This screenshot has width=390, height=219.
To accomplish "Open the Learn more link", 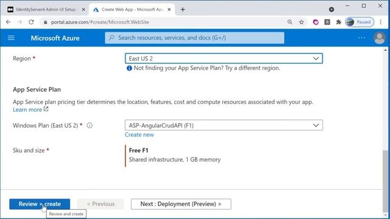I will [x=27, y=109].
